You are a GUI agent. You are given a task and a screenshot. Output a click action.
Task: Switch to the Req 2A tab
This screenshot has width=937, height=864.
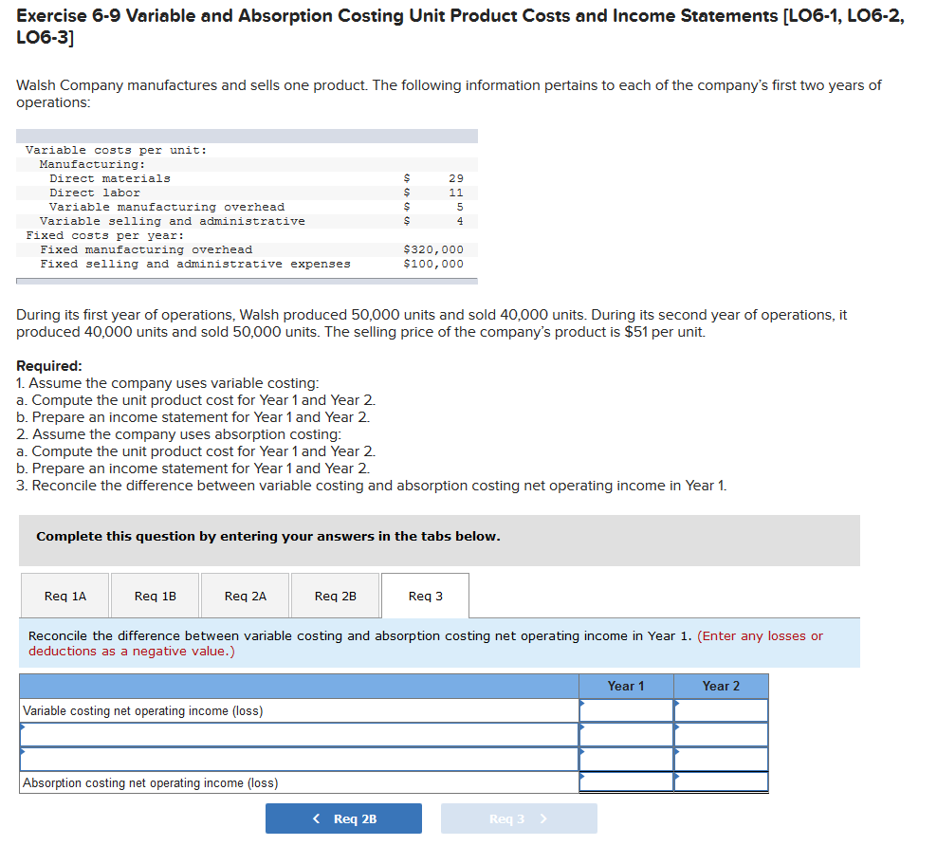(246, 595)
